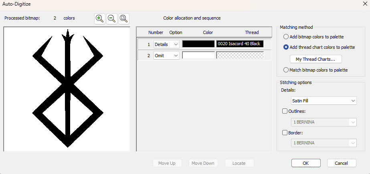Select Match bitmap colors to palette
The image size is (370, 174).
point(315,70)
